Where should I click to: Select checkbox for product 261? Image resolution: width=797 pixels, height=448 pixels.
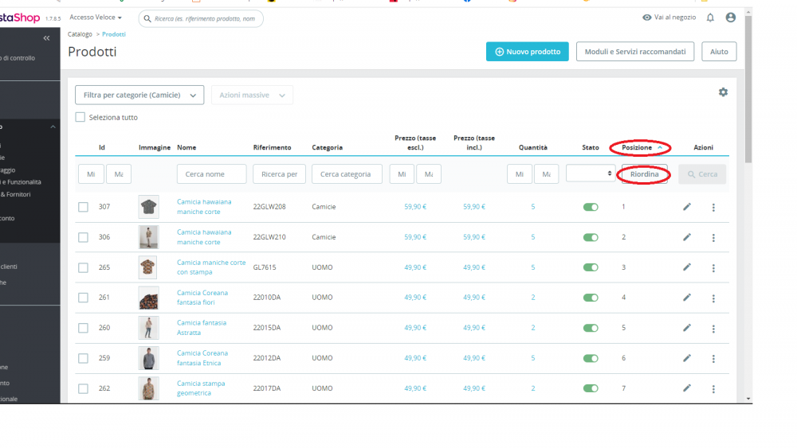coord(84,298)
